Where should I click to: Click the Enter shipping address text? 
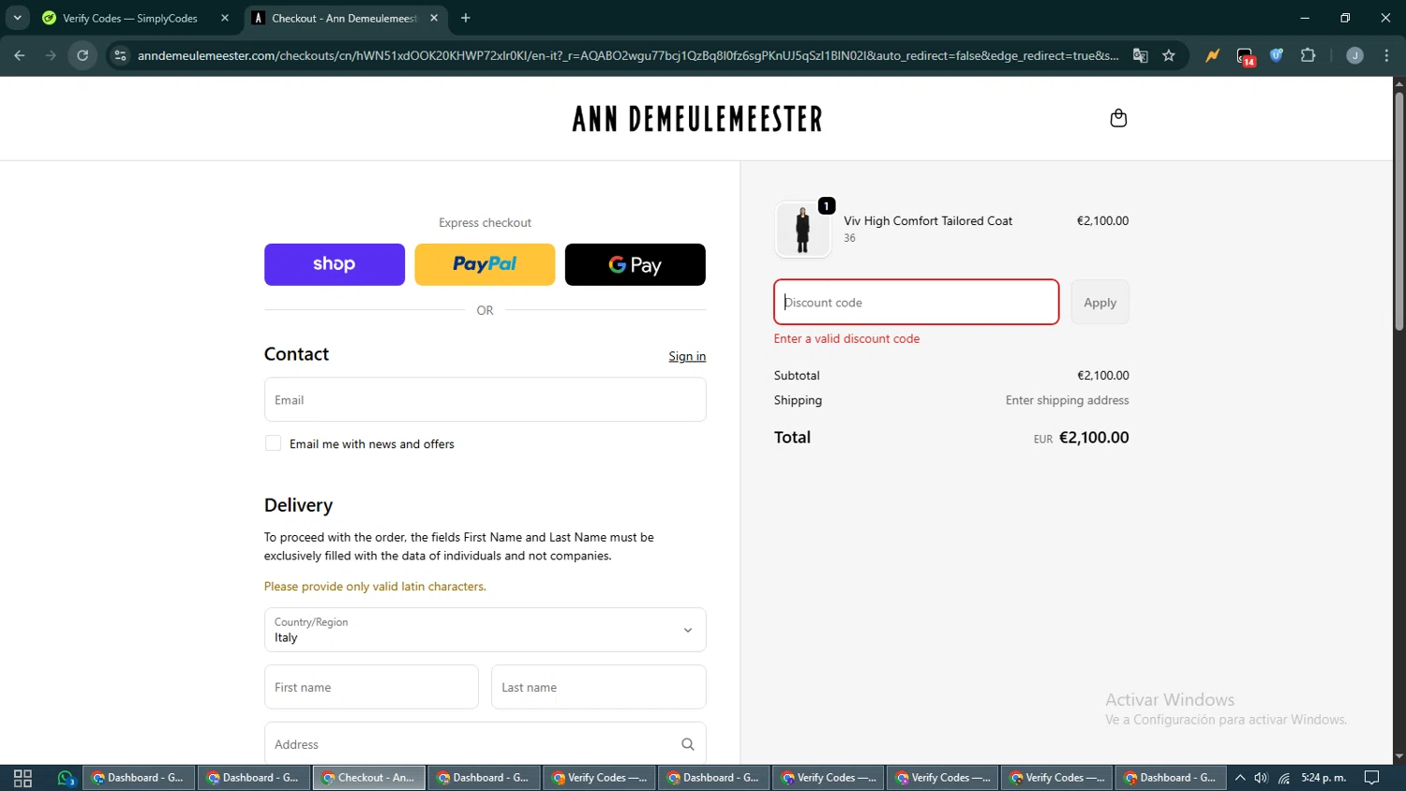[x=1067, y=400]
